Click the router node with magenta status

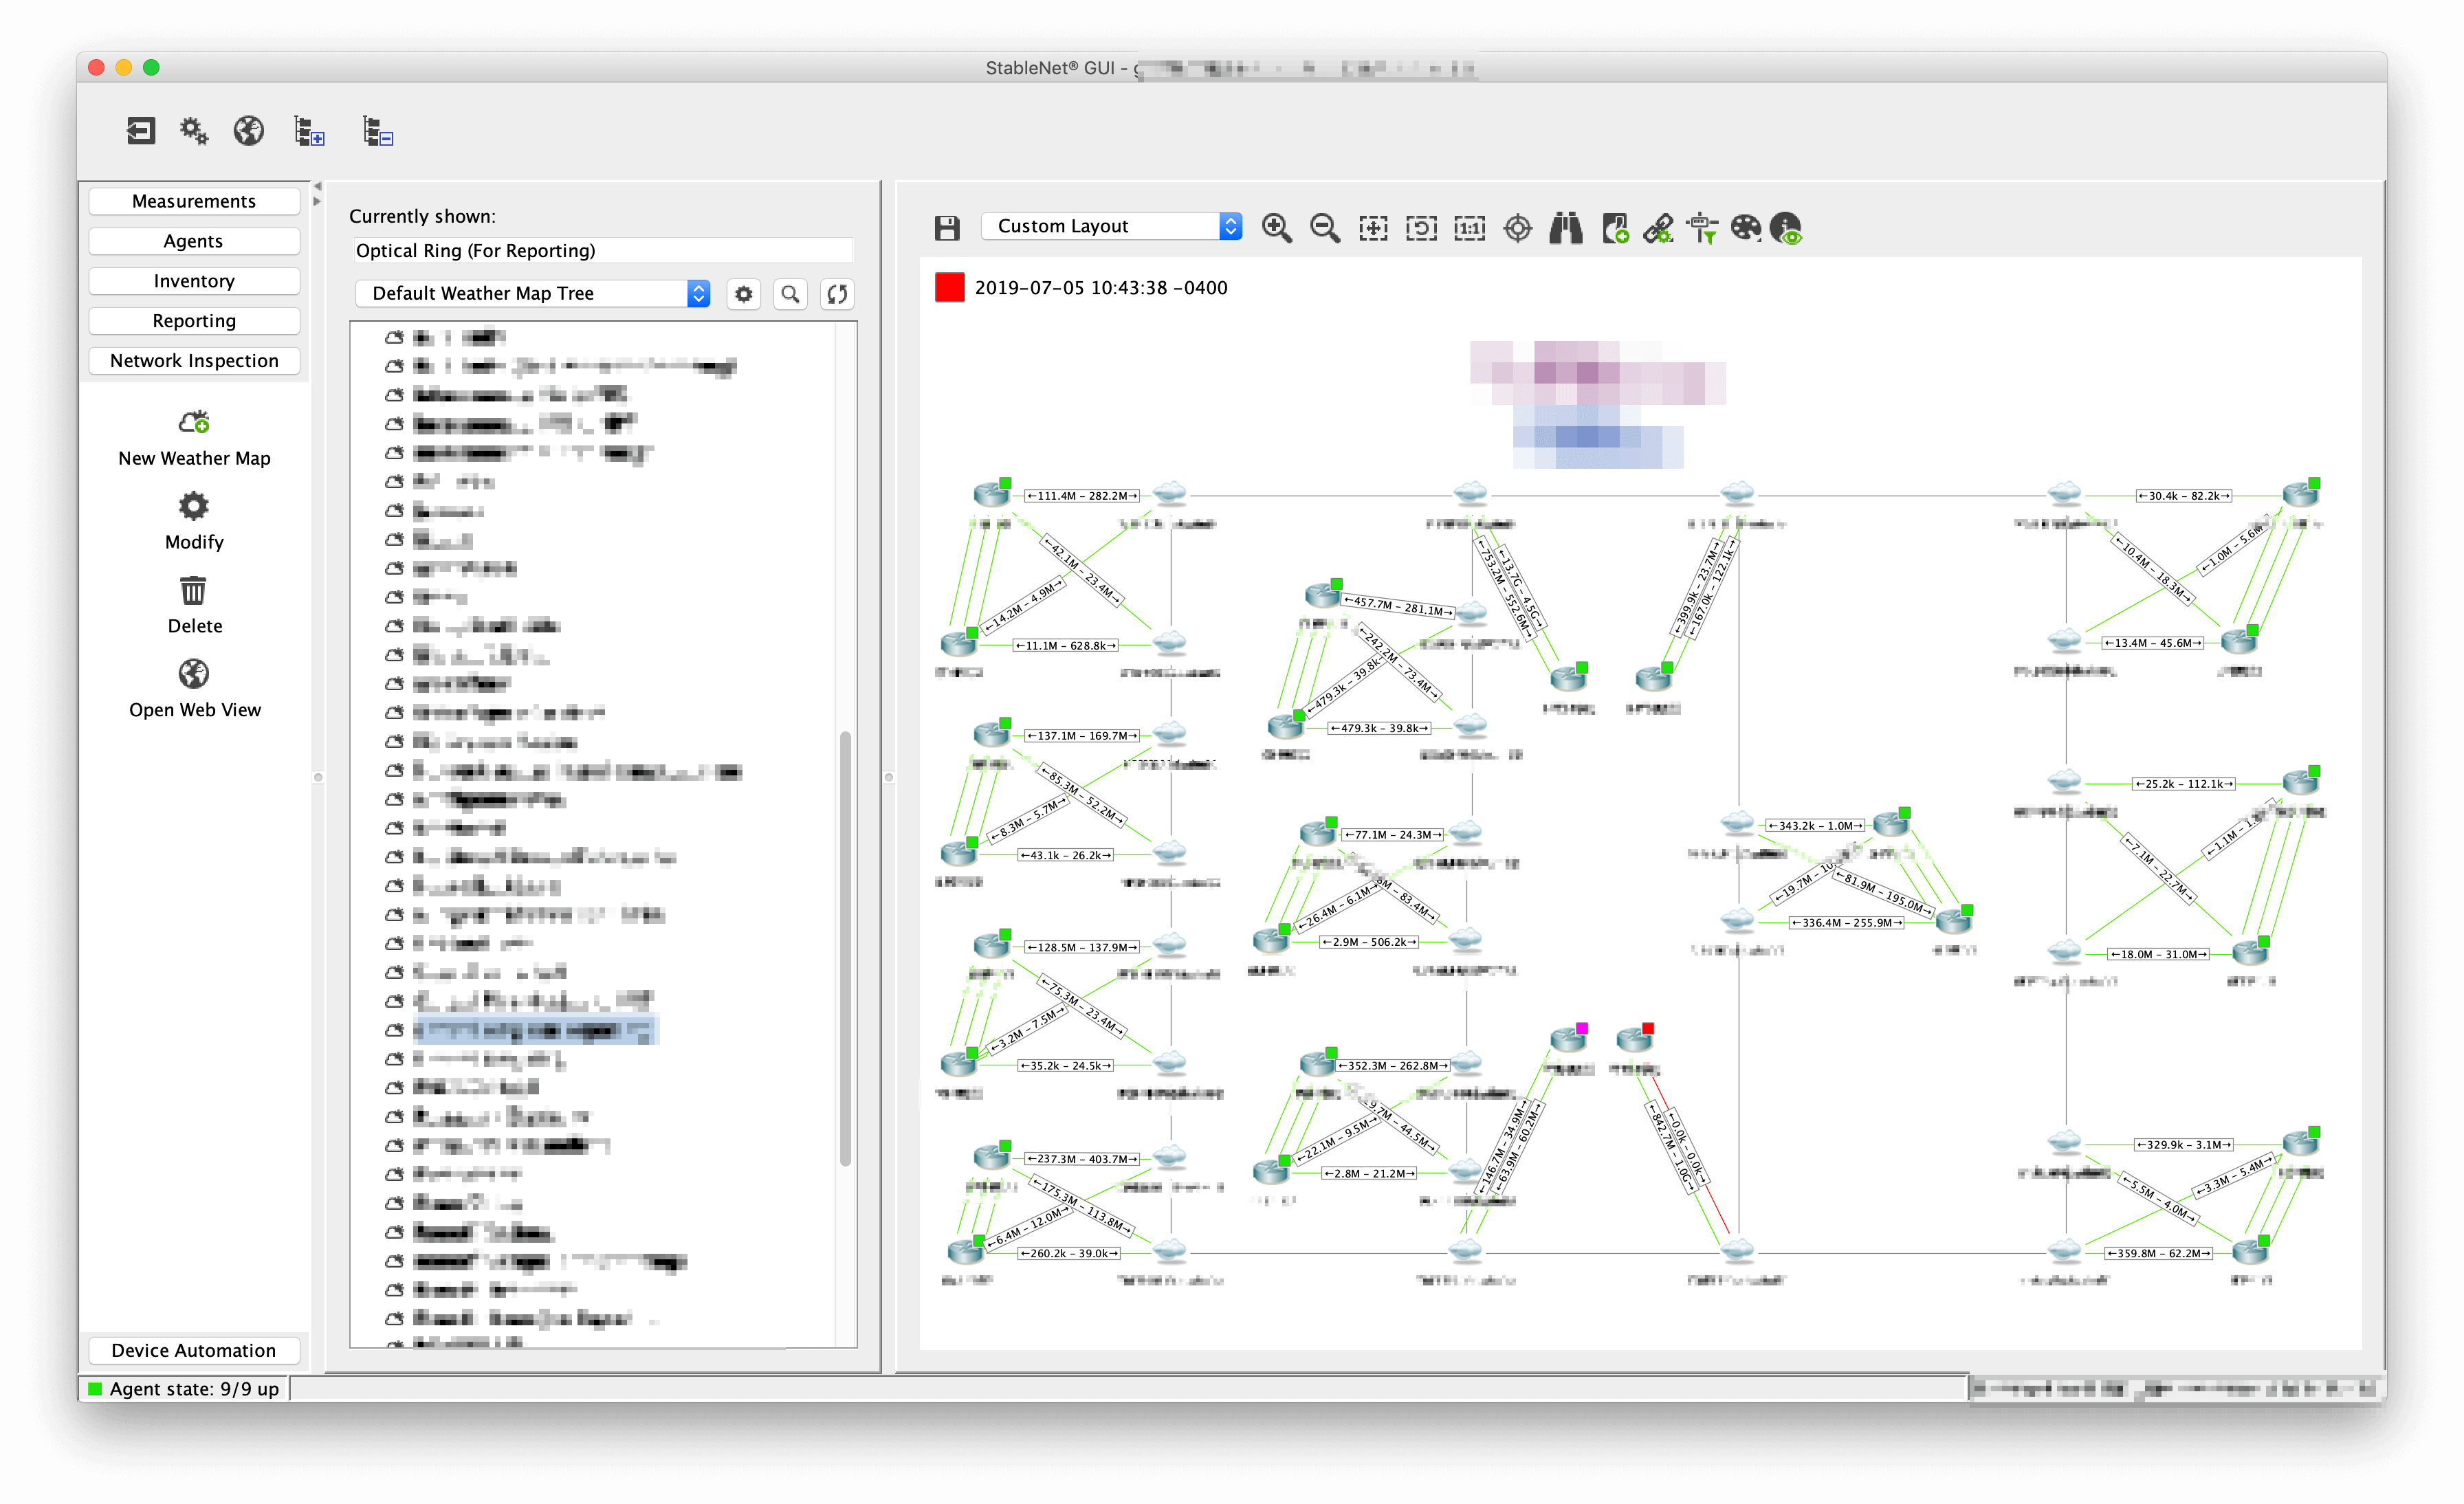[x=1568, y=1040]
